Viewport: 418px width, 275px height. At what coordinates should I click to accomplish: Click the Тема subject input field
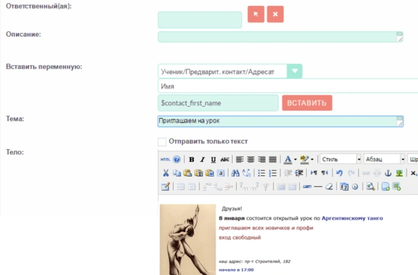(275, 122)
